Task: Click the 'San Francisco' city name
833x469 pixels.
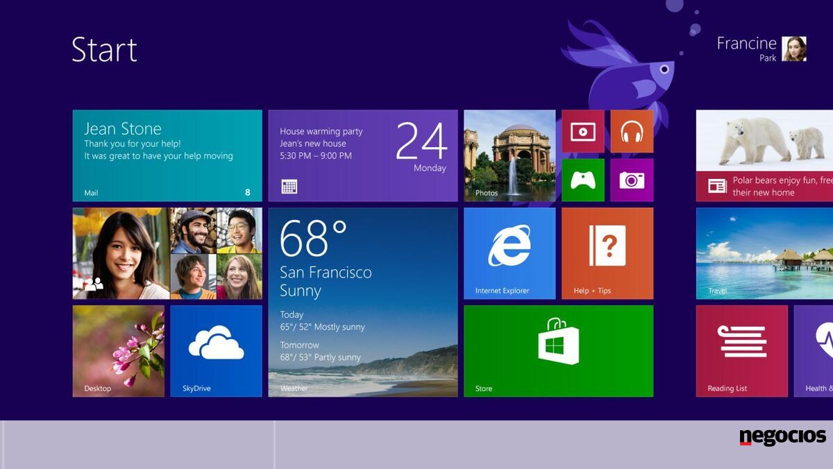Action: [326, 272]
